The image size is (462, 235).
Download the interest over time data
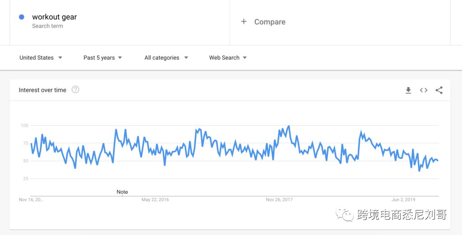[x=408, y=90]
